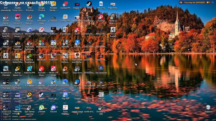
Task: Launch the Epic Games Launcher shortcut
Action: 30,110
